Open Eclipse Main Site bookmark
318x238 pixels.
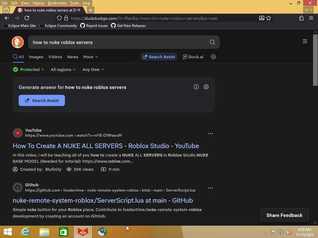tap(19, 26)
